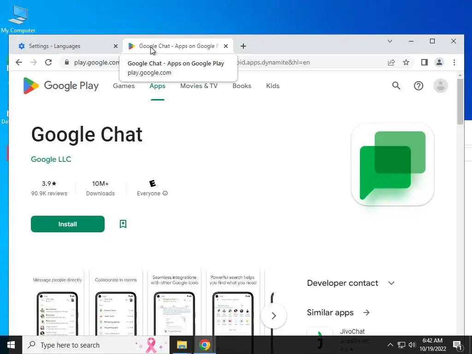Image resolution: width=472 pixels, height=354 pixels.
Task: Open the volume speaker icon
Action: (x=412, y=345)
